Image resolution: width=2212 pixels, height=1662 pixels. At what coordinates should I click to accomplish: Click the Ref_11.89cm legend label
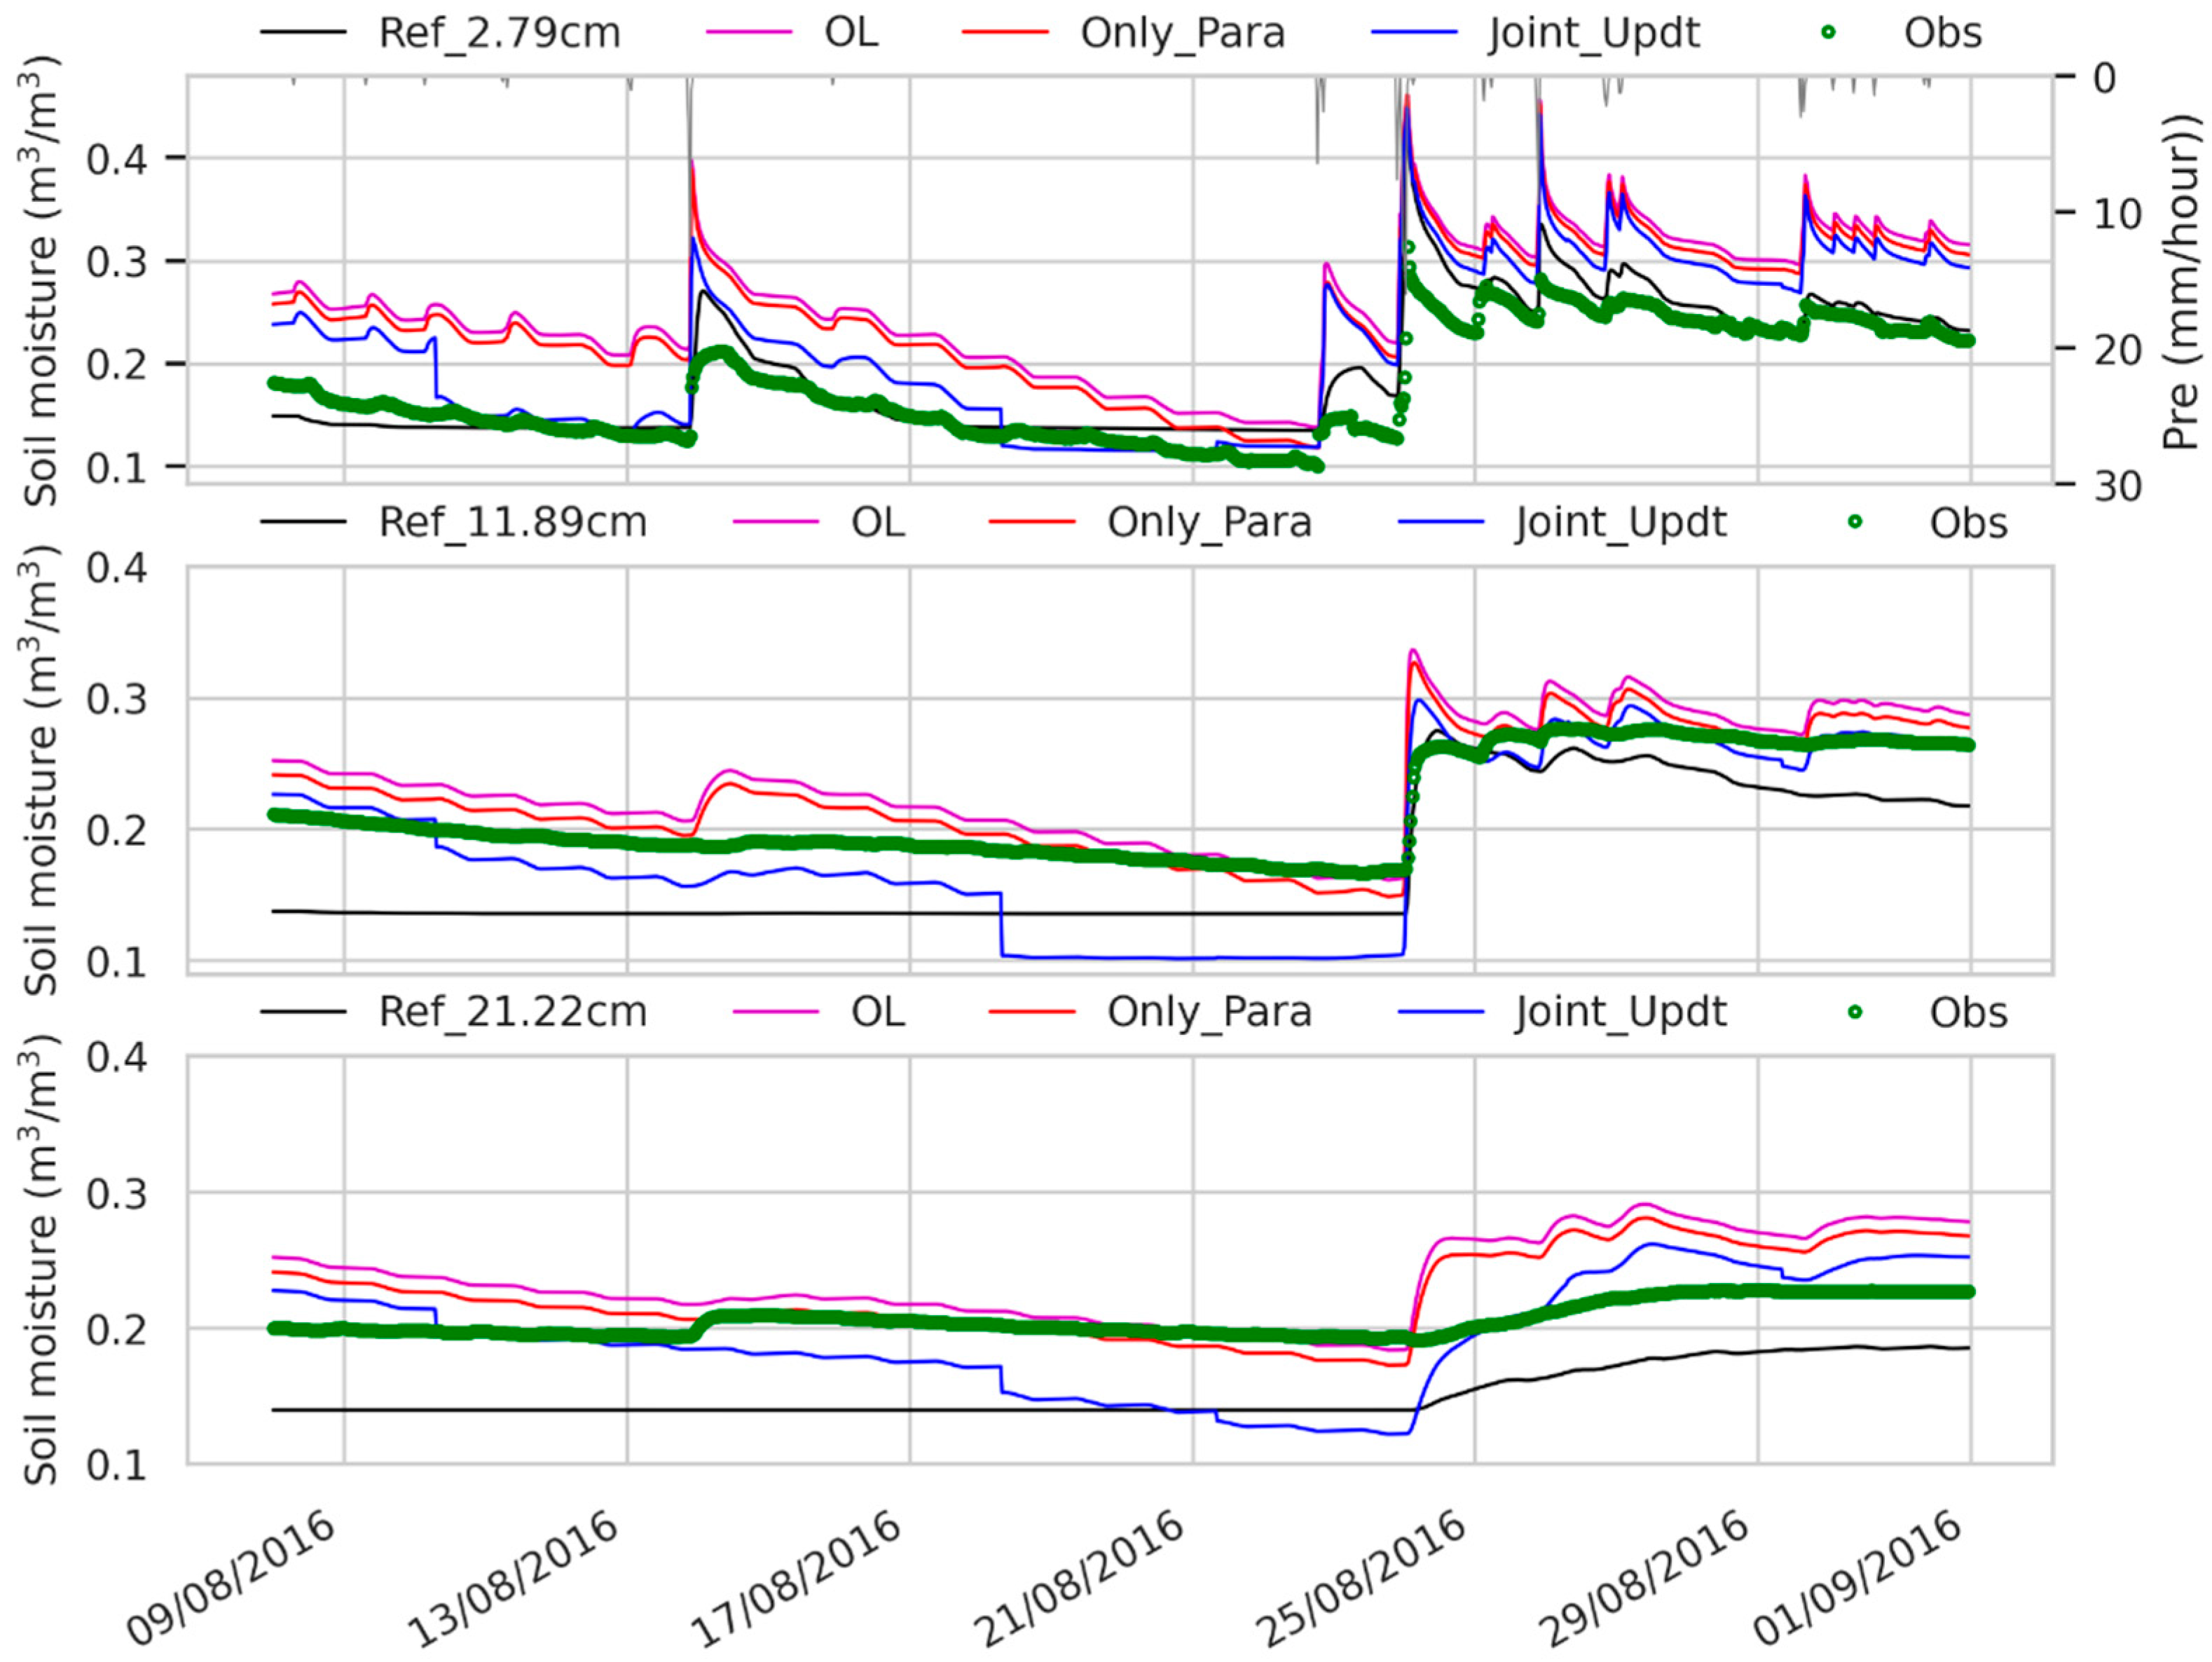click(x=512, y=522)
